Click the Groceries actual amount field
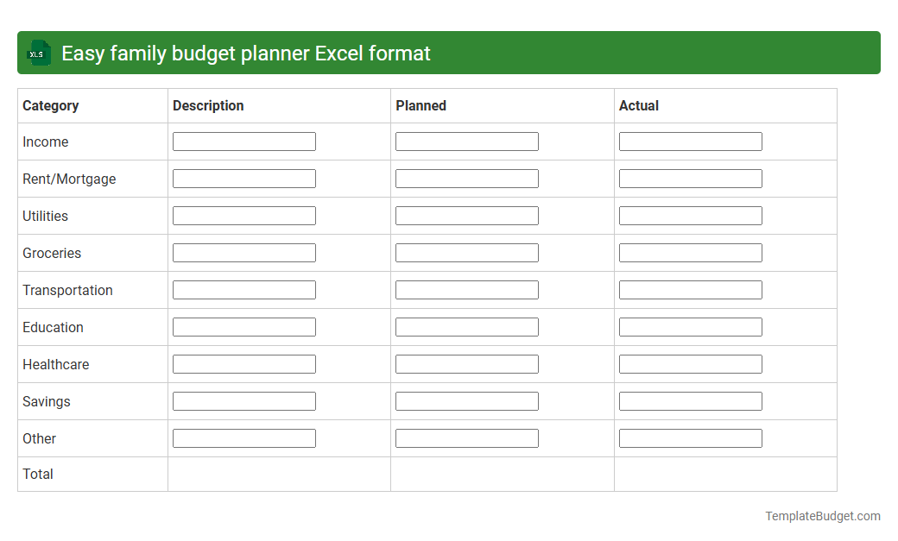The height and width of the screenshot is (541, 898). click(690, 252)
